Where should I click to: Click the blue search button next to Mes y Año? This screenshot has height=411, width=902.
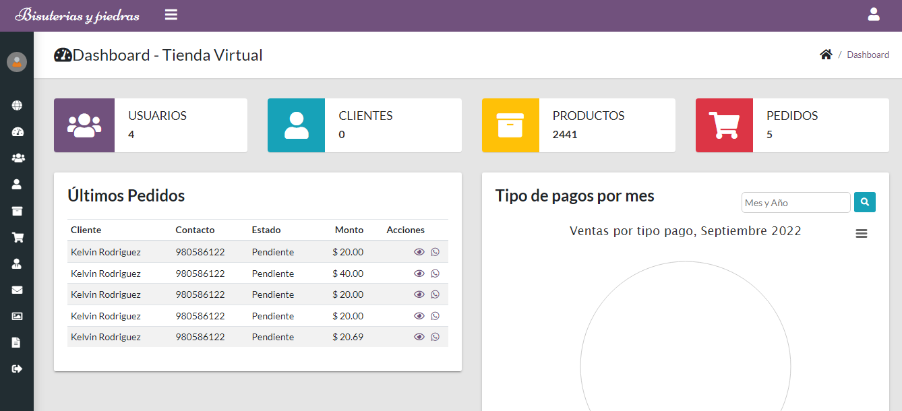pos(865,202)
